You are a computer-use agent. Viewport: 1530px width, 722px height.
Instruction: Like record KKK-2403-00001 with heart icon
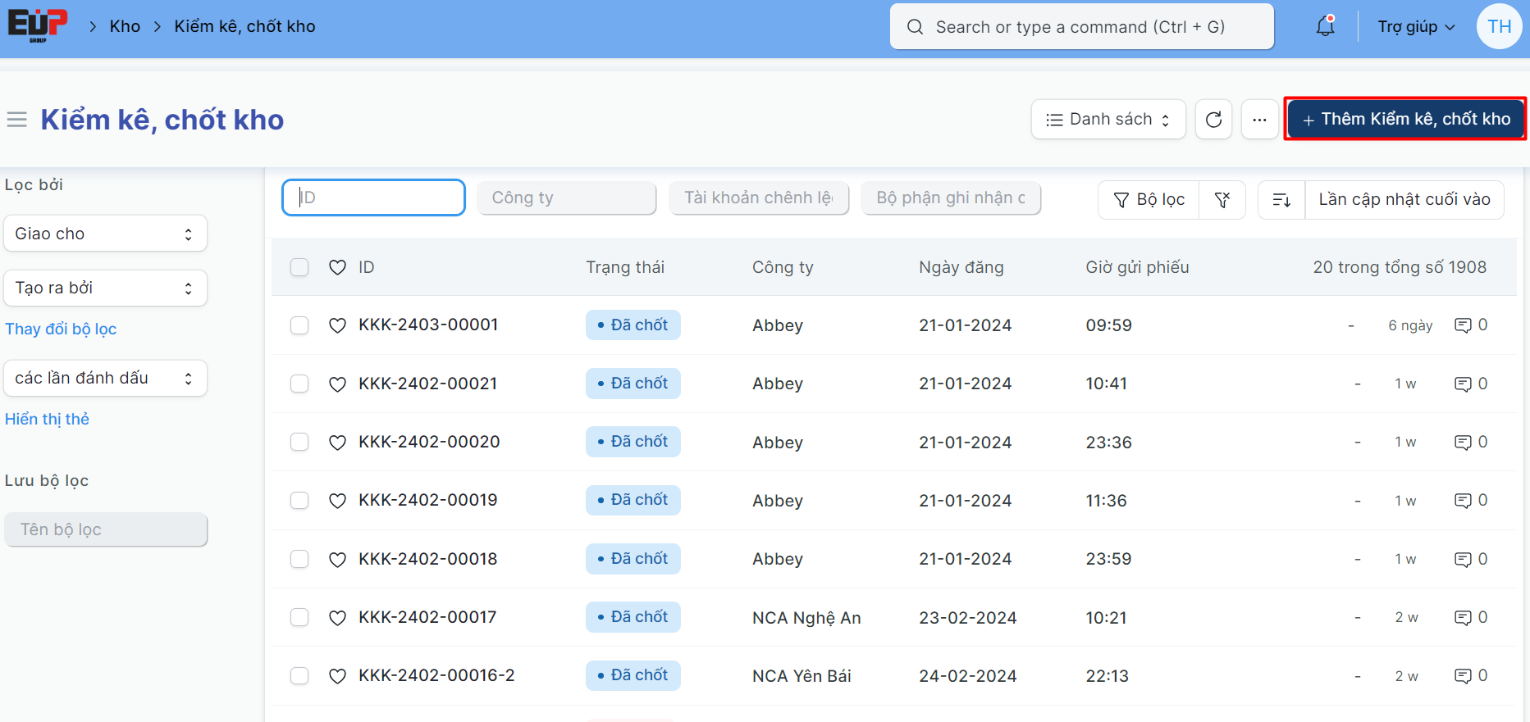point(337,325)
